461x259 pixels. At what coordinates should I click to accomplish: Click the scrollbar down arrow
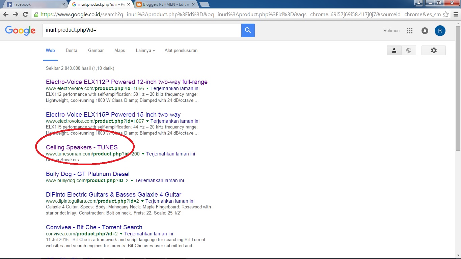(x=458, y=256)
